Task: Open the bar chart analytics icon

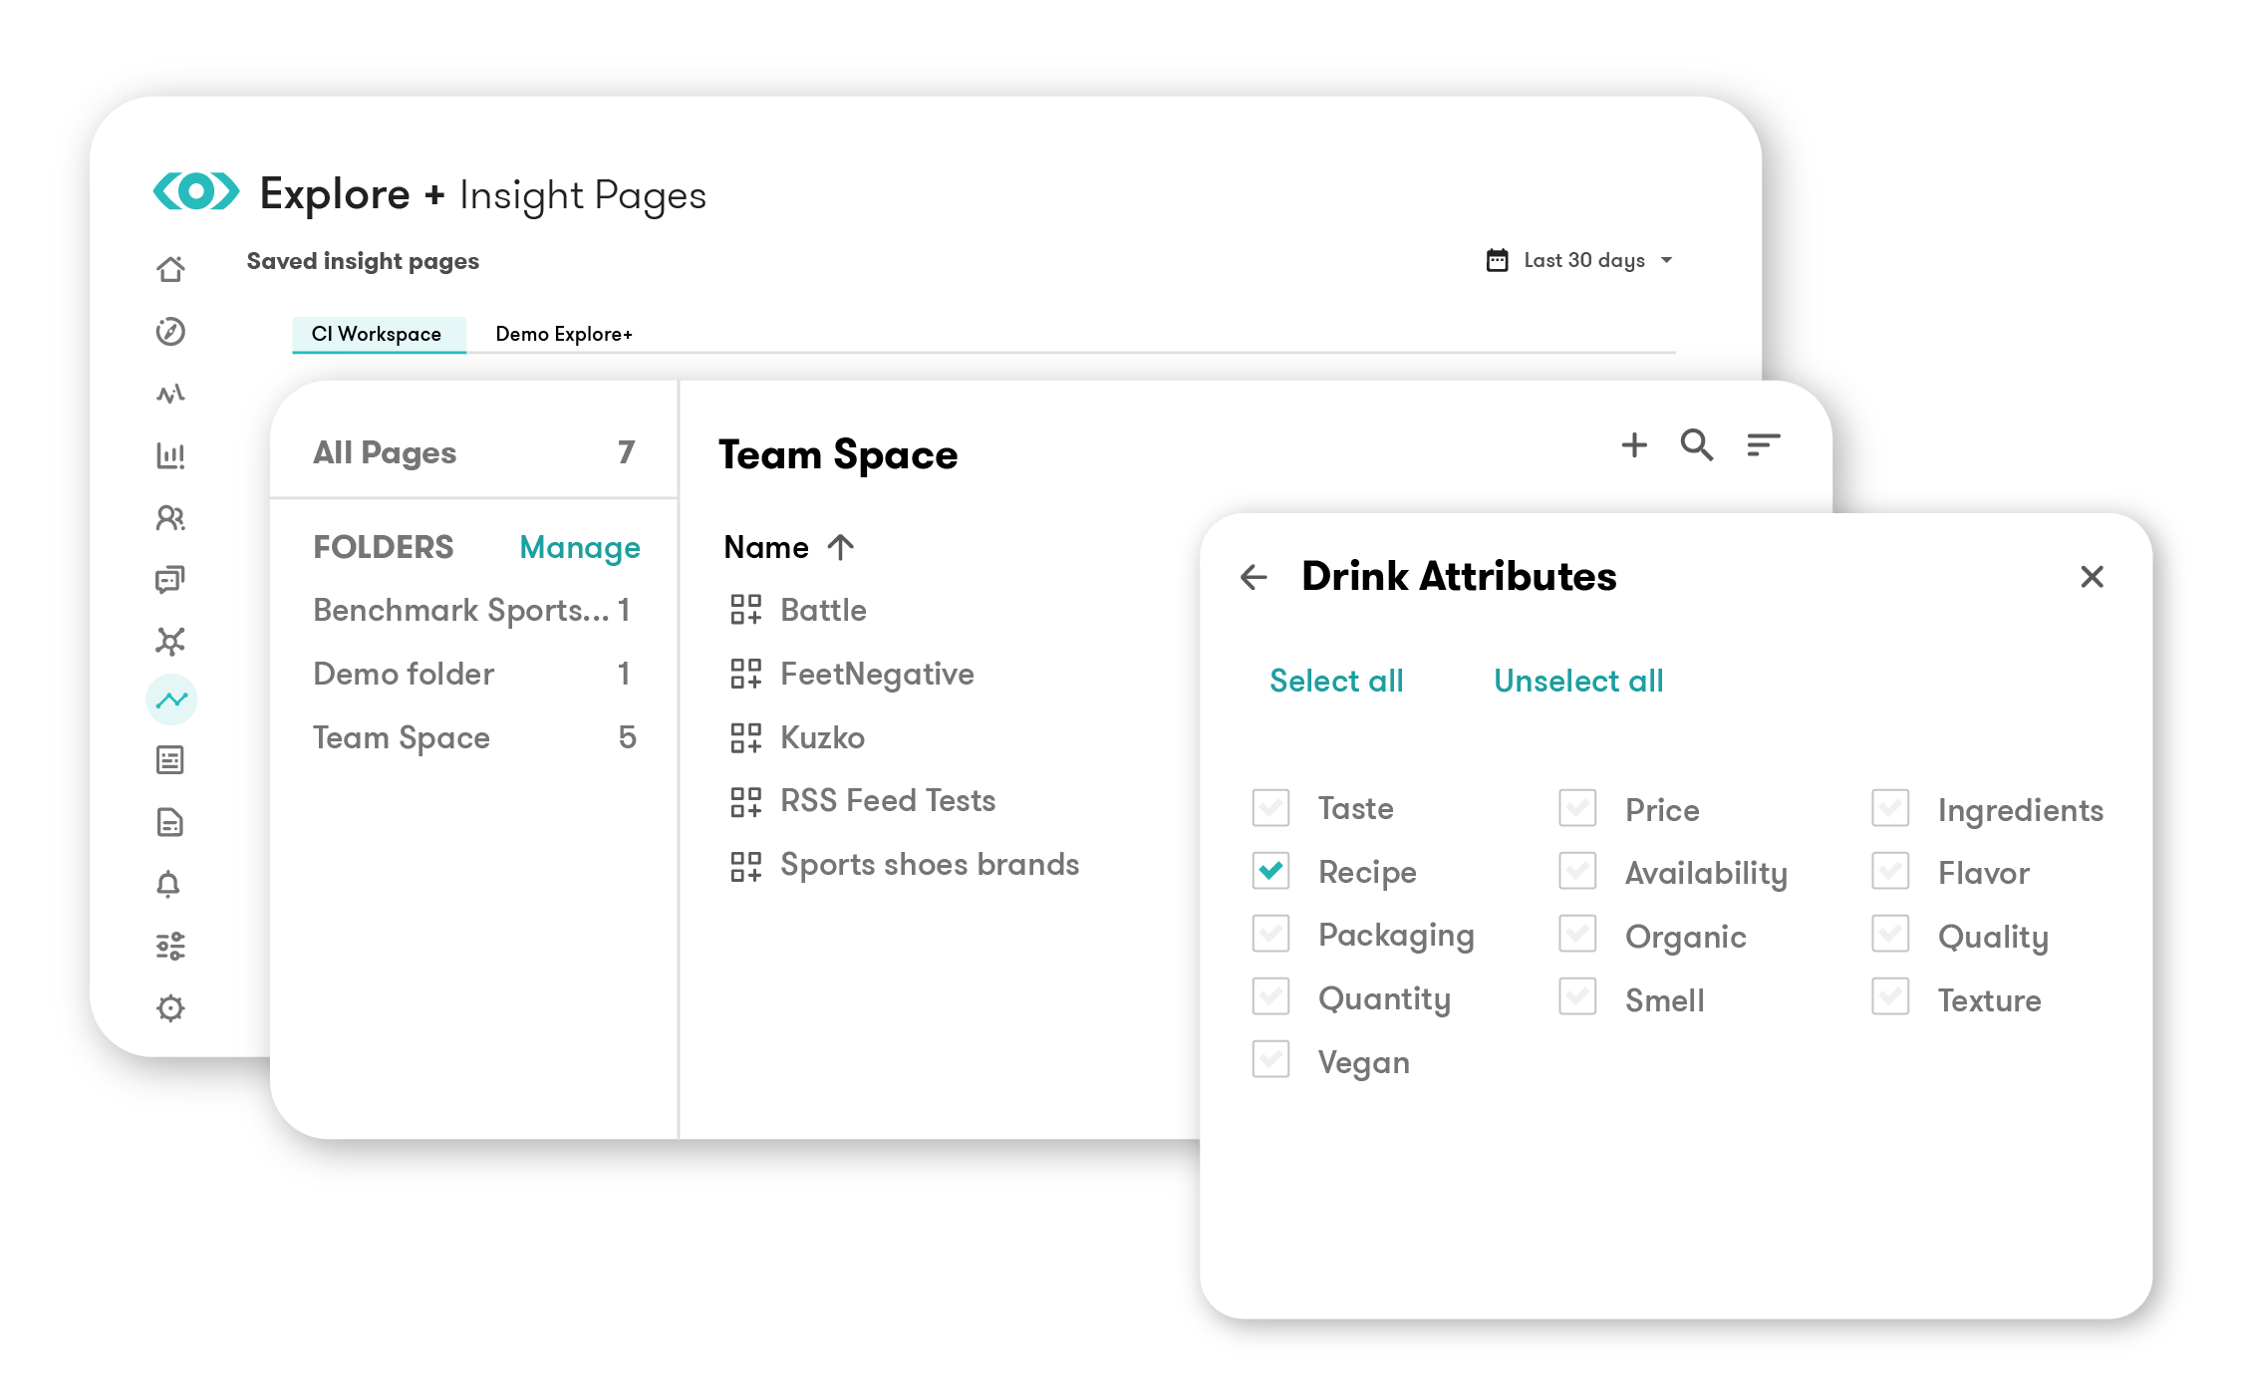Action: pos(171,456)
